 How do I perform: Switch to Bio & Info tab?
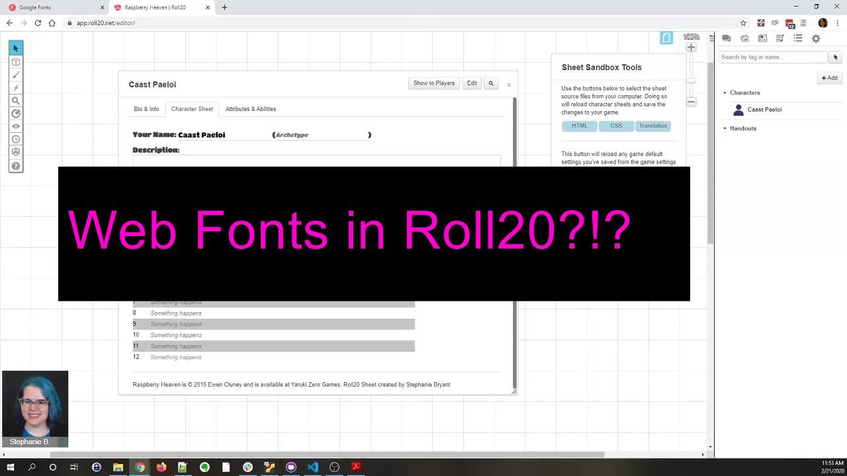(x=146, y=109)
